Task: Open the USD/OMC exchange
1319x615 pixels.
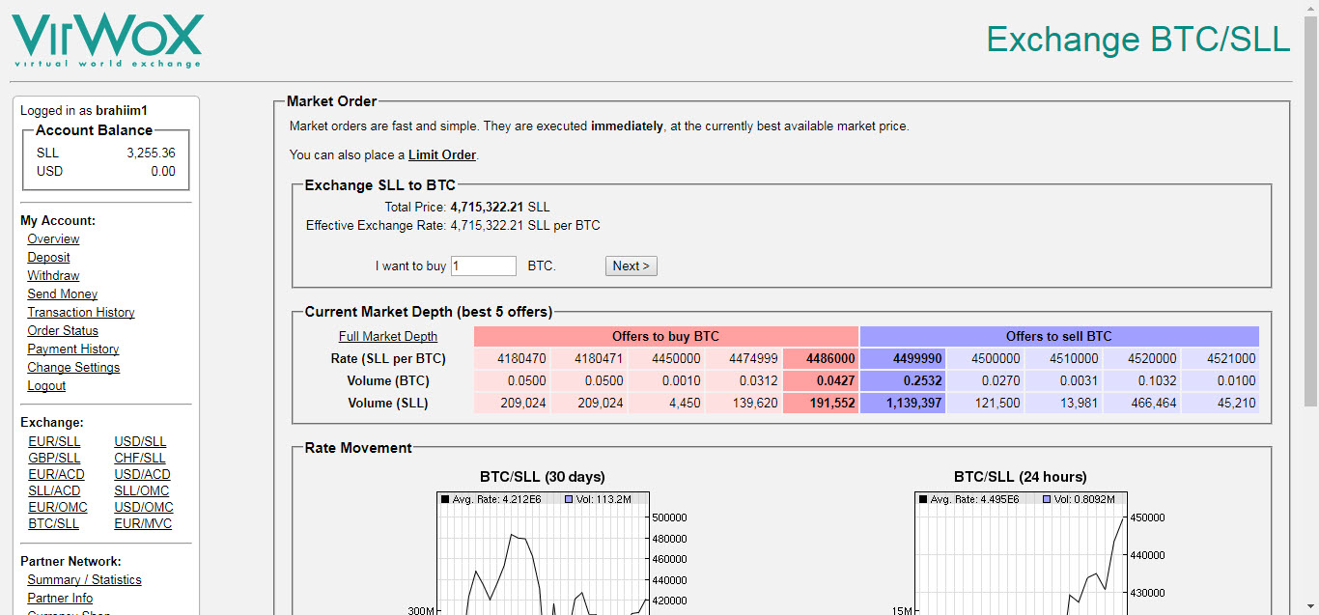Action: pos(144,508)
